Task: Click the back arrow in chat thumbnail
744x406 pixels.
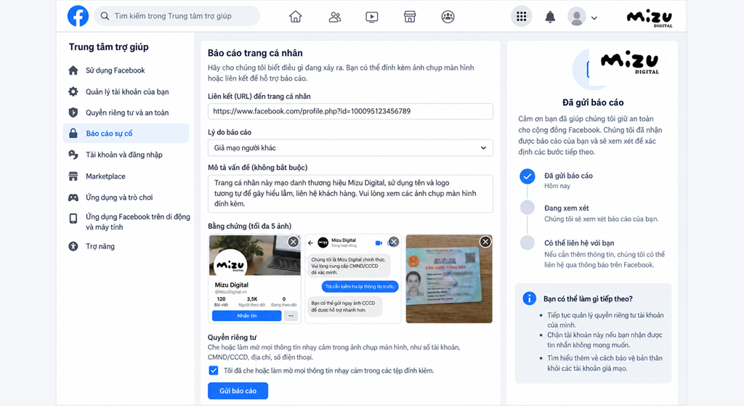Action: (x=311, y=243)
